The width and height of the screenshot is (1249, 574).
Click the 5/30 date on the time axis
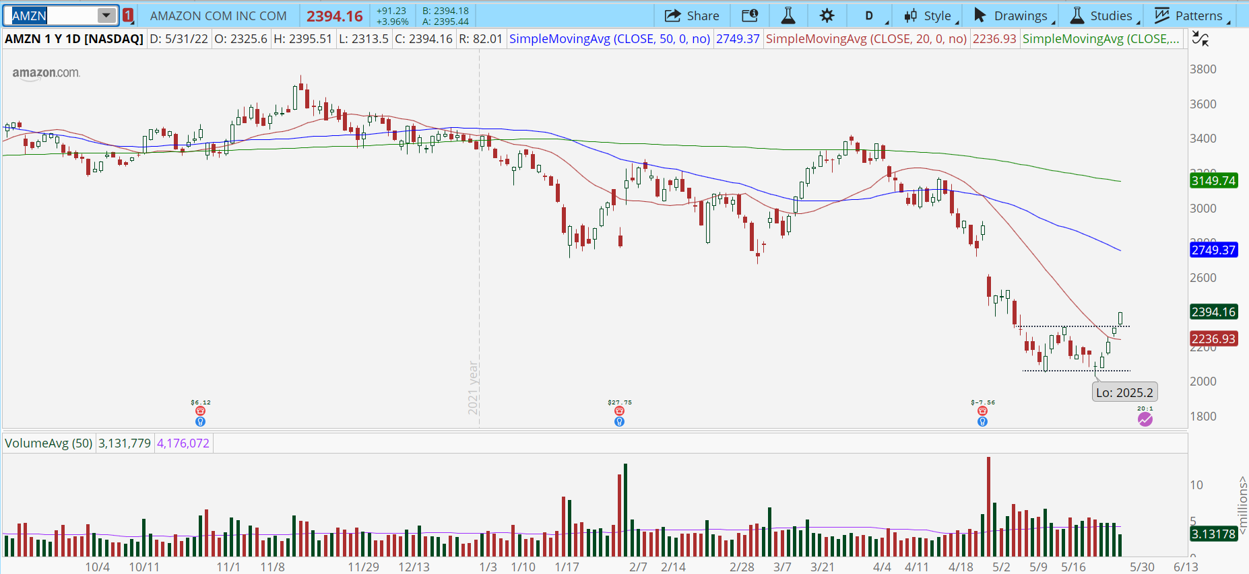(x=1142, y=567)
